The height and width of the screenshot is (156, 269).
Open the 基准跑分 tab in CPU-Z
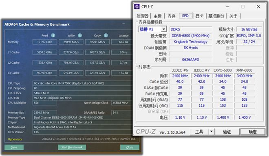pyautogui.click(x=216, y=16)
